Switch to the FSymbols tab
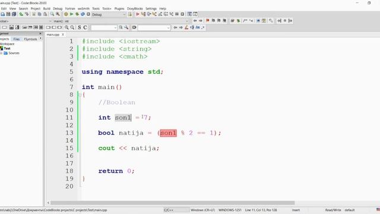Screen dimensions: 380x214 [30, 39]
